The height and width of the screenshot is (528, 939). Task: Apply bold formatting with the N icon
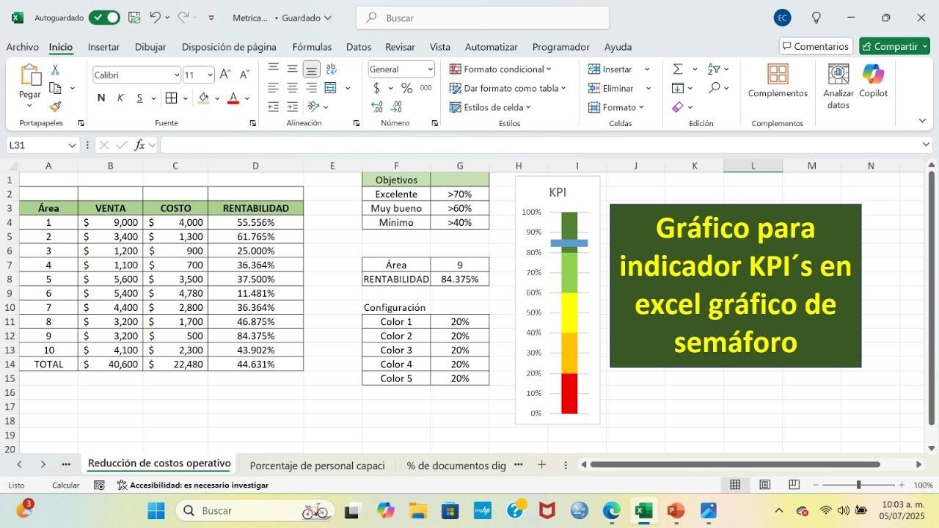pyautogui.click(x=101, y=97)
